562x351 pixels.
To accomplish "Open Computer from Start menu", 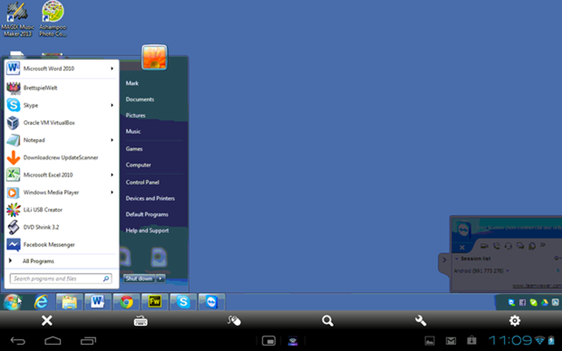I will (138, 165).
